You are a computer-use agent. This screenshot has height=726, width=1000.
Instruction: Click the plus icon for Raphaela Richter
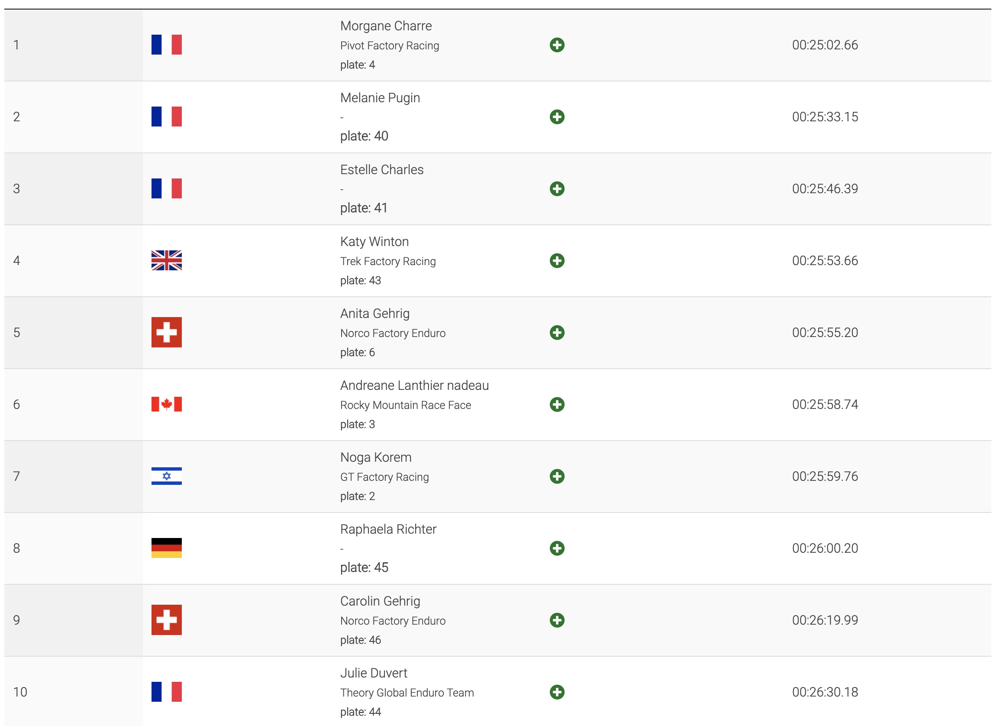coord(557,548)
